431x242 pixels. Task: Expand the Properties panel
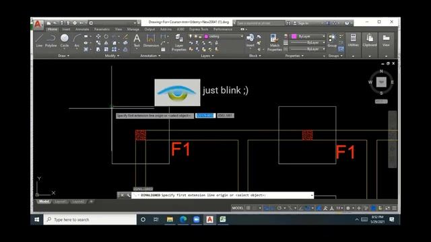coord(294,56)
